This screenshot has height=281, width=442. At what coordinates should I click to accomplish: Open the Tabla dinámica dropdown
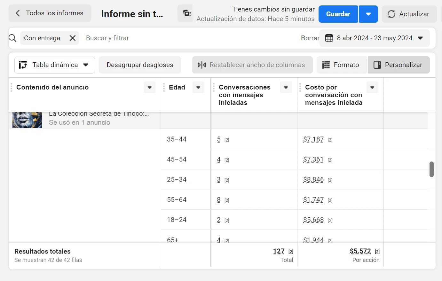click(x=55, y=65)
